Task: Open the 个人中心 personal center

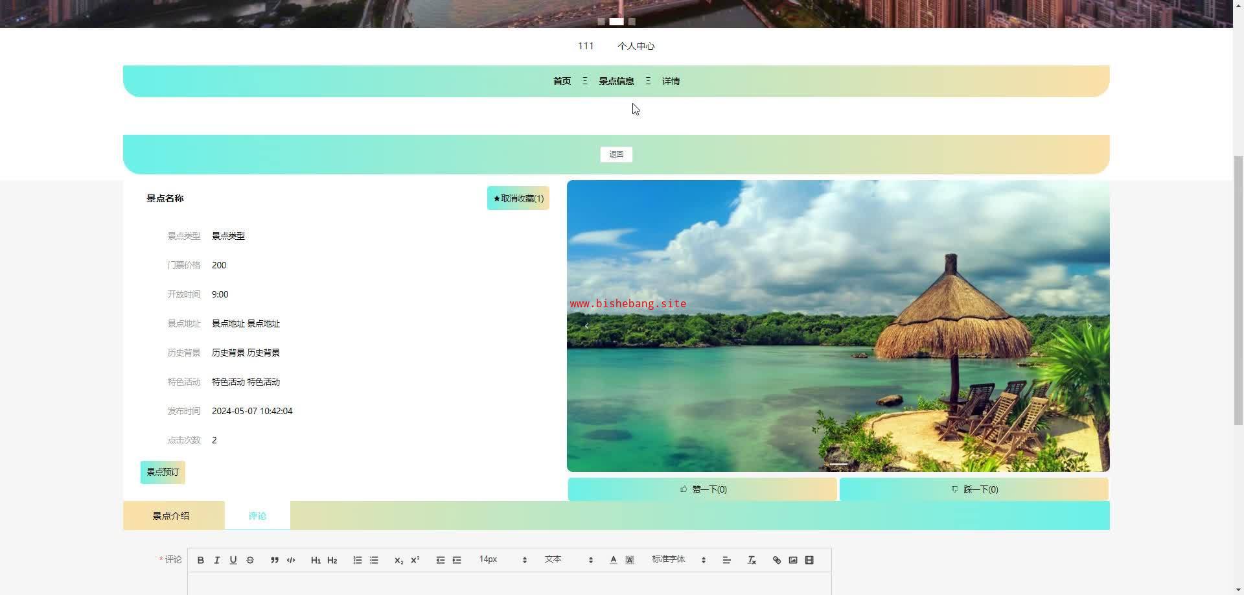Action: (636, 46)
